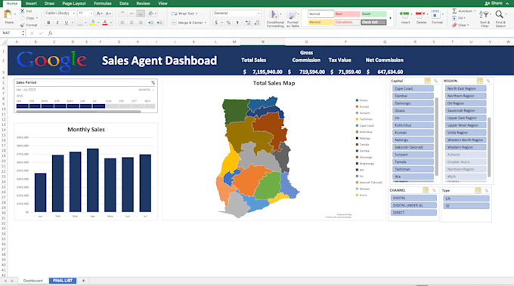Click Capital slicer vertical scrollbar
Screen dimensions: 514x286
[x=437, y=136]
